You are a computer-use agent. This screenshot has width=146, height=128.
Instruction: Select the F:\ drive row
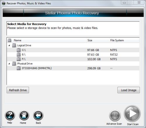click(73, 59)
